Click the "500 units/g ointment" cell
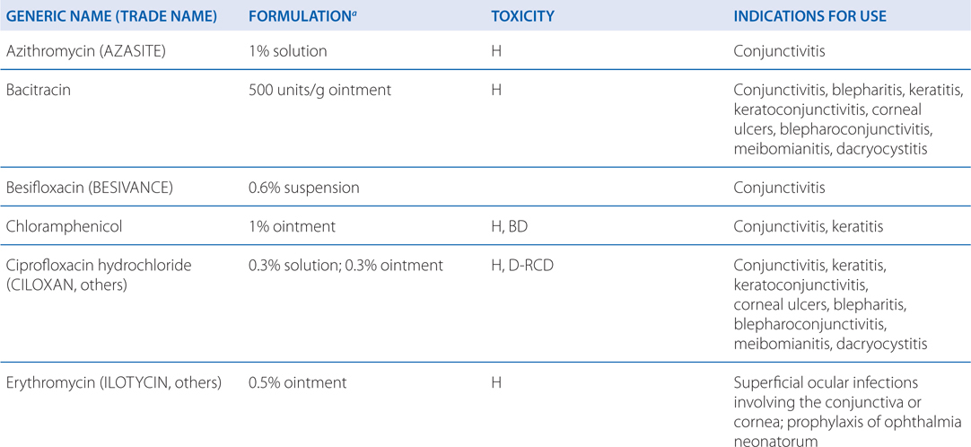This screenshot has width=971, height=447. 319,90
